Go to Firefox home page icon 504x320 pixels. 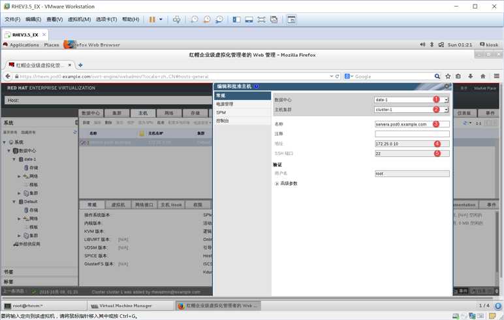click(482, 76)
